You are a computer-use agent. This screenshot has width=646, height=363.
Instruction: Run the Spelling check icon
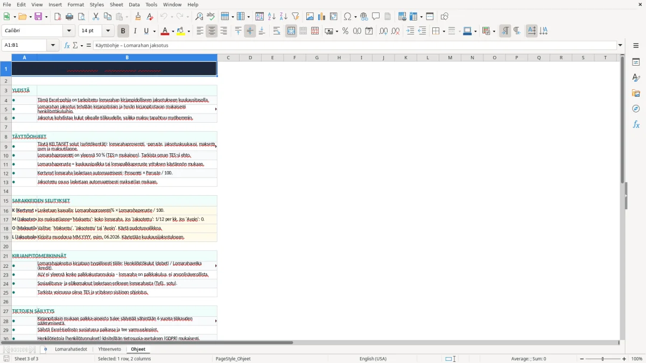[x=211, y=17]
